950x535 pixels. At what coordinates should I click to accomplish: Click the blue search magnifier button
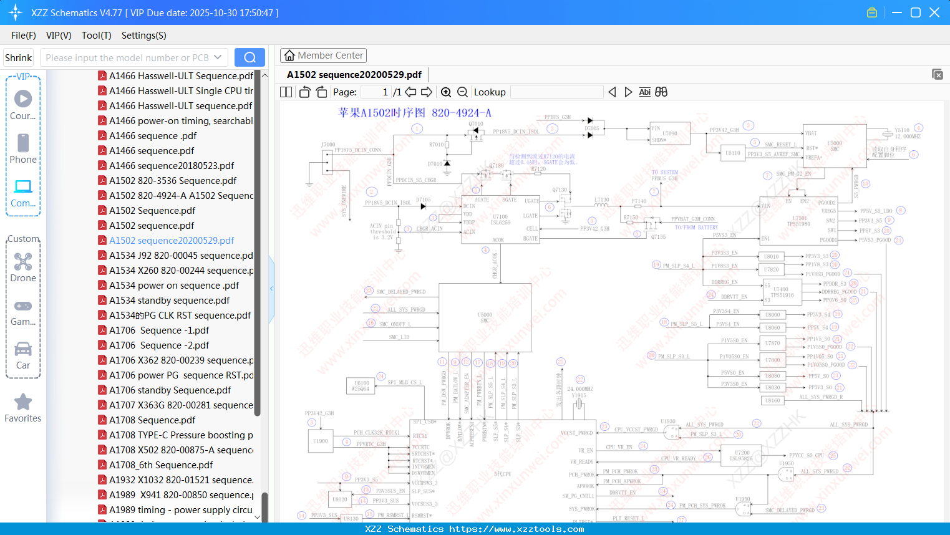pos(250,57)
